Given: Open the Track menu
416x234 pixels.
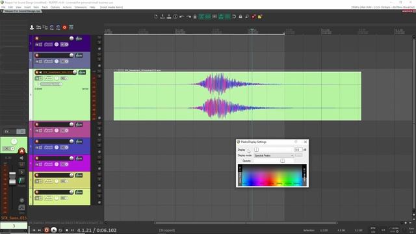Looking at the screenshot, I should 45,7.
